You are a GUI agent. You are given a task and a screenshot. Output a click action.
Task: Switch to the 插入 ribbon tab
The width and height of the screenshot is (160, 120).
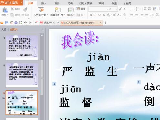[44, 3]
